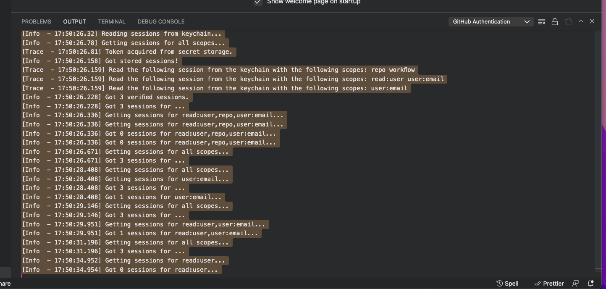Open the DEBUG CONSOLE tab
This screenshot has width=606, height=289.
click(x=161, y=21)
